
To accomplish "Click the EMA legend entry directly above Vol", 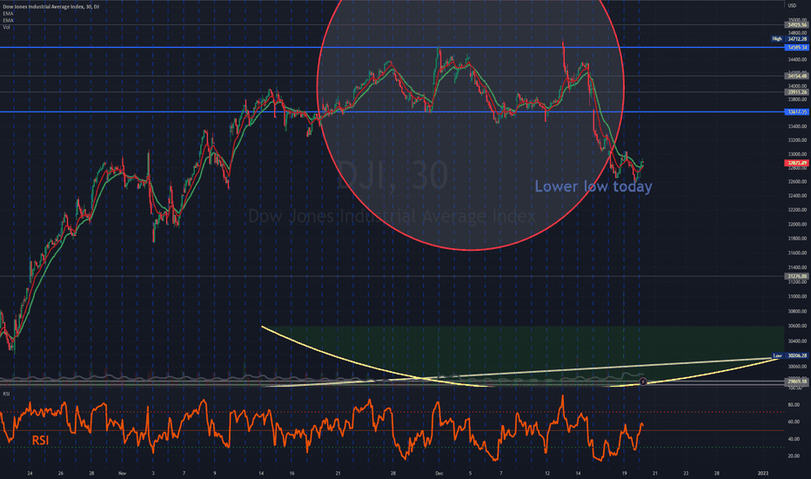I will point(8,20).
